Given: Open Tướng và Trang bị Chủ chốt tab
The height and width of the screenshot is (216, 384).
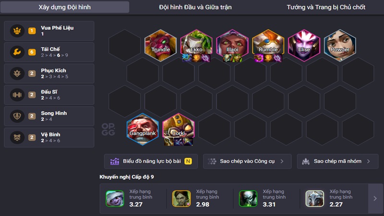Looking at the screenshot, I should 326,7.
